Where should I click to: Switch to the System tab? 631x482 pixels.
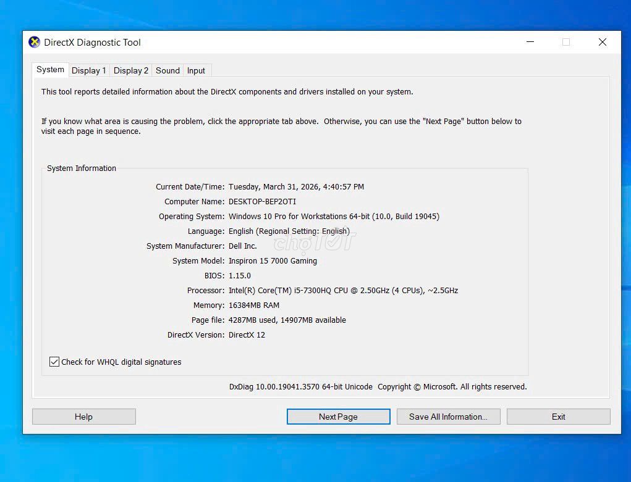(50, 70)
